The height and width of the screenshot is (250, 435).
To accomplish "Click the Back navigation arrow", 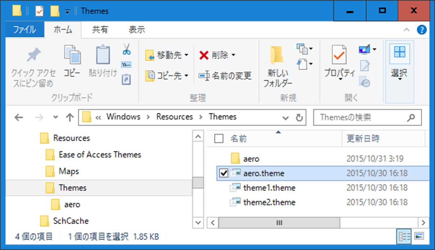I will (x=19, y=117).
